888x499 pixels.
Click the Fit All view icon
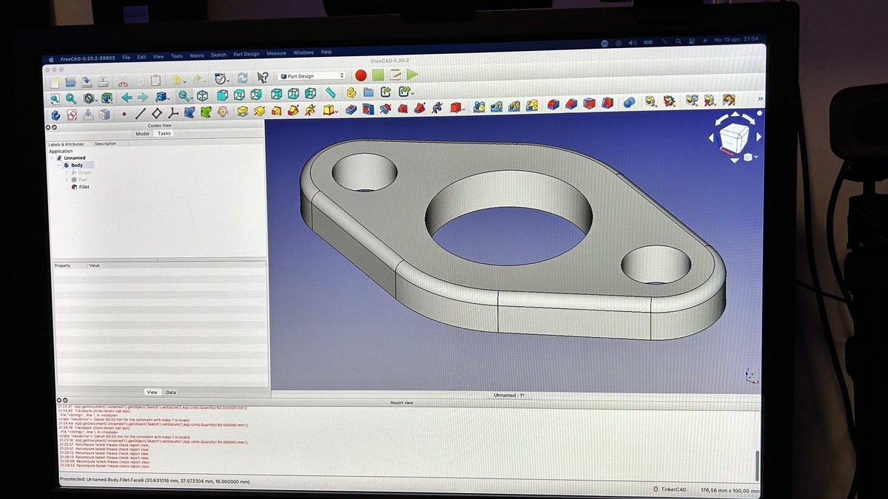(55, 98)
